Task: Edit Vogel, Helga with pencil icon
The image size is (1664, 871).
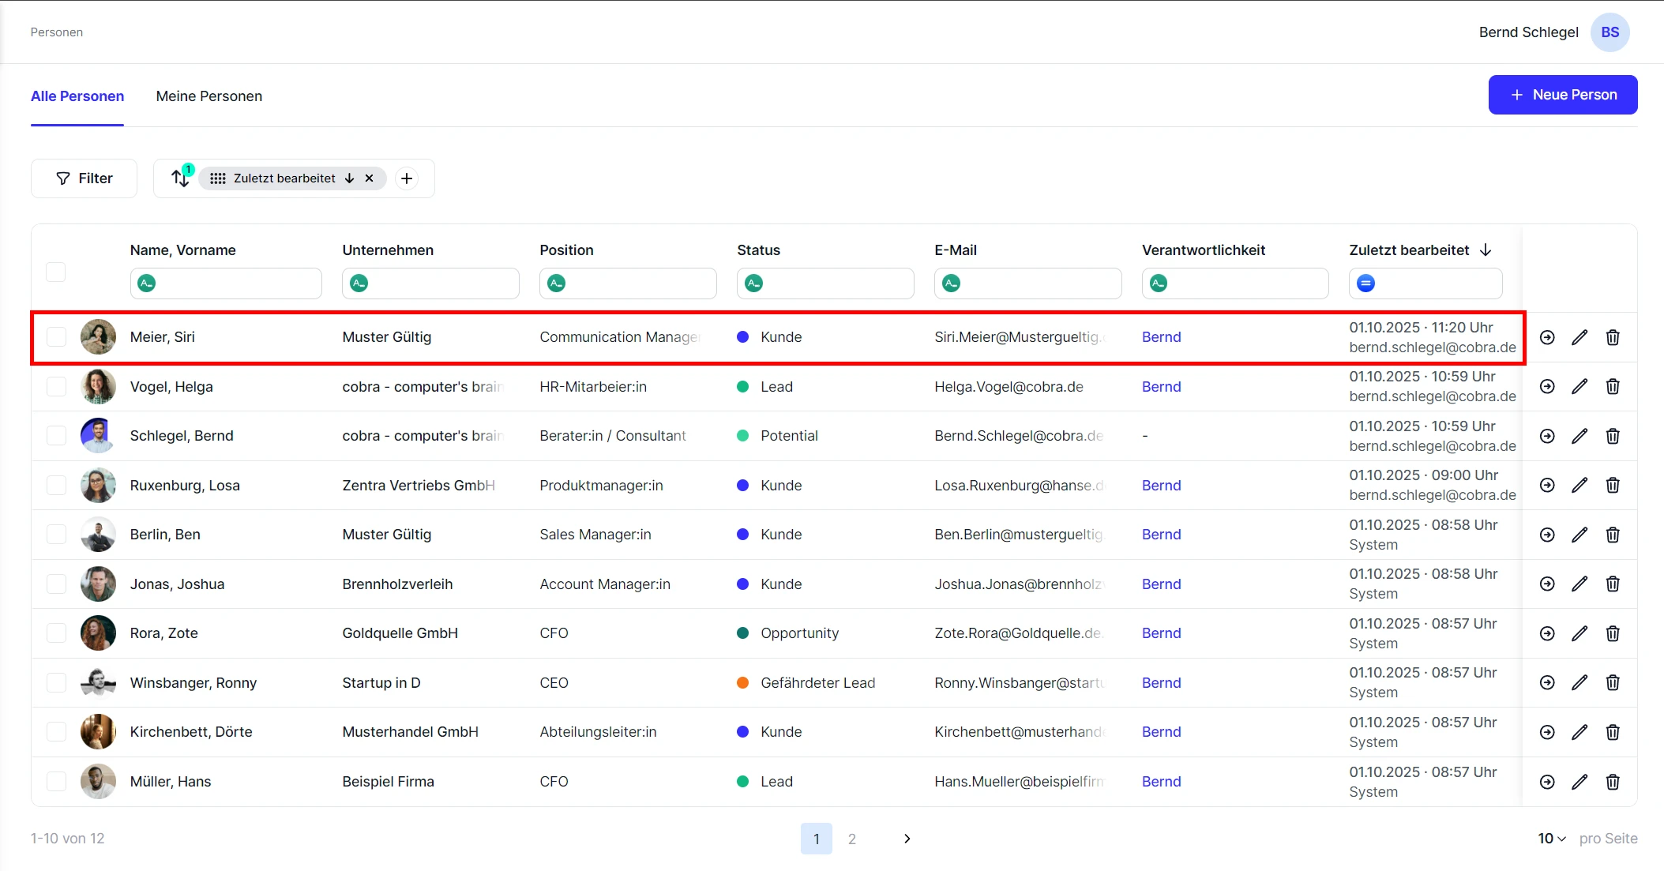Action: (1579, 387)
